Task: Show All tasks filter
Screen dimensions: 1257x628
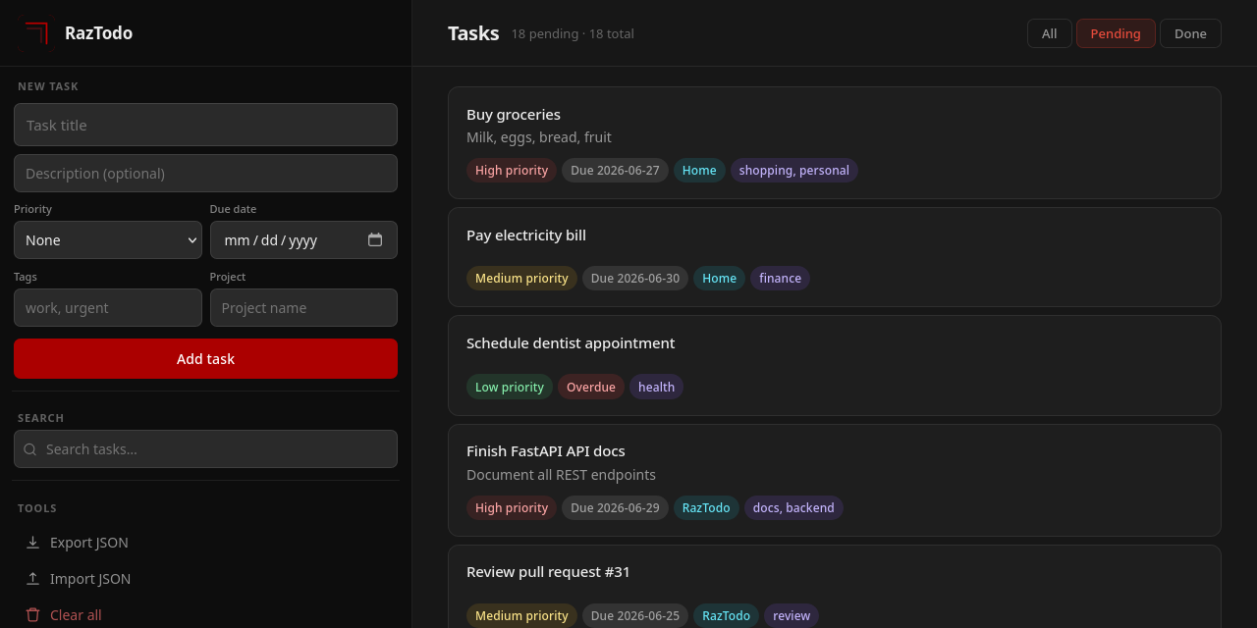Action: [1049, 33]
